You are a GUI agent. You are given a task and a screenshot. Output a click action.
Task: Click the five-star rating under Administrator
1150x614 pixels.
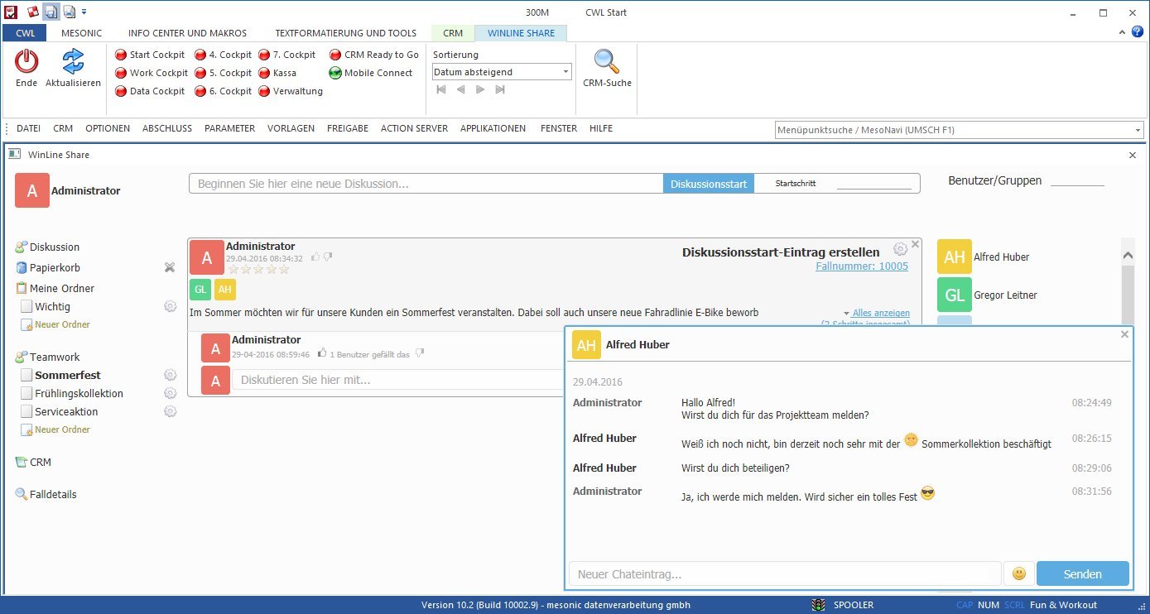coord(258,270)
